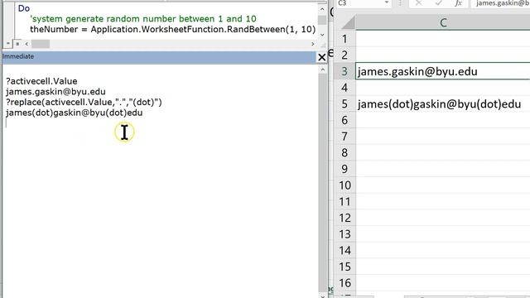Select cell C5 with james(dot)gaskin@byu(dot)edu

443,103
